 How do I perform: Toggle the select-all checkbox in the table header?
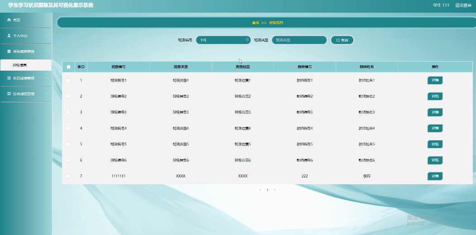click(x=68, y=67)
